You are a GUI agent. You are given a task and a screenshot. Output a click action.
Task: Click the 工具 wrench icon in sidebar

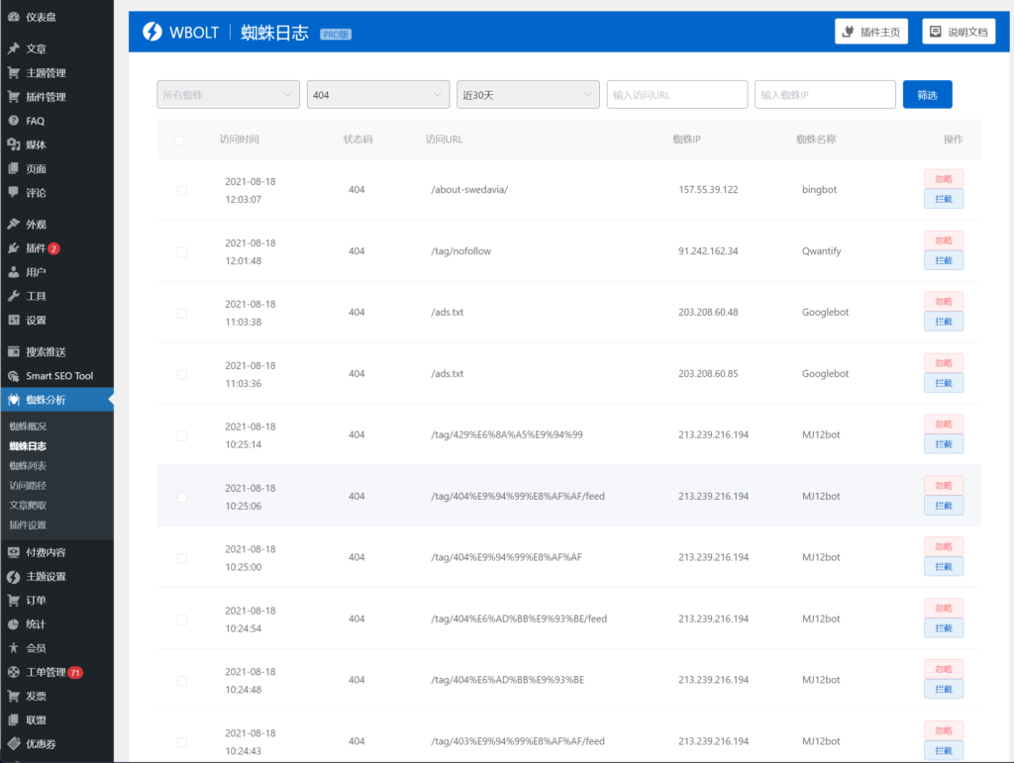coord(13,296)
